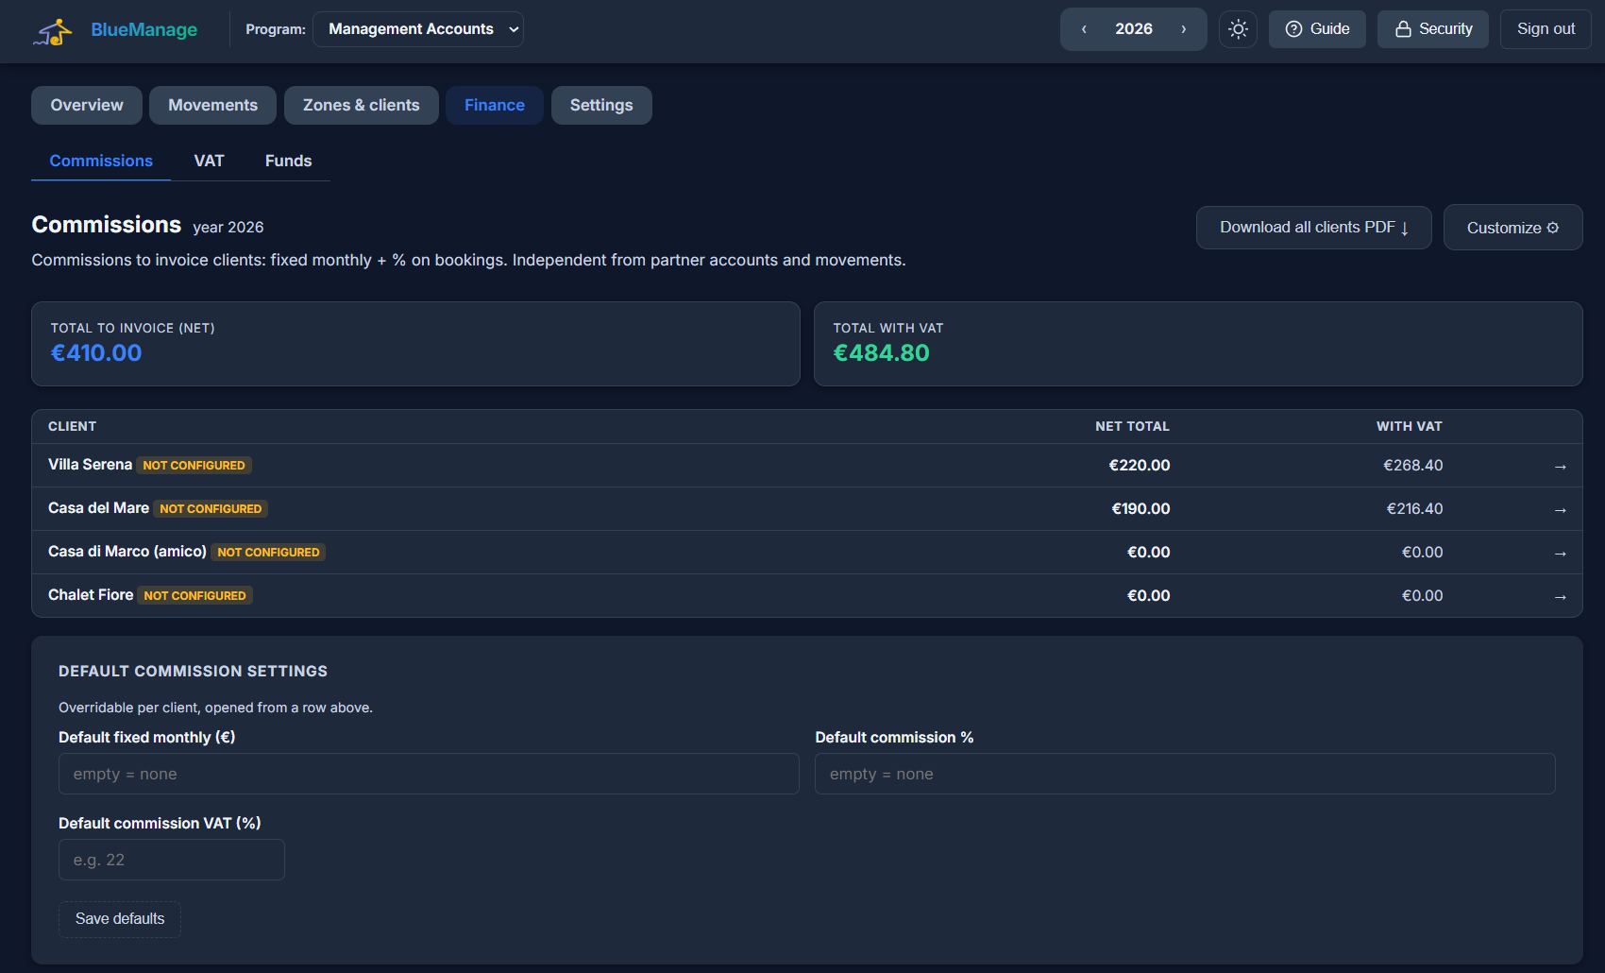Open Casa di Marco (amico) row arrow

coord(1560,554)
